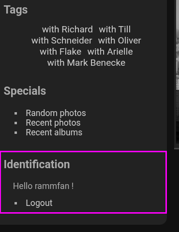Open the Random photos link
Screen dimensions: 179x232
(x=56, y=113)
